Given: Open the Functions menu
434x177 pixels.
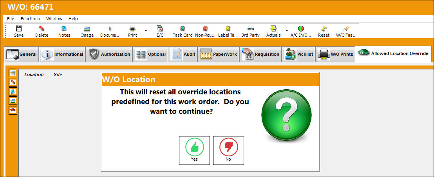Looking at the screenshot, I should (x=30, y=19).
